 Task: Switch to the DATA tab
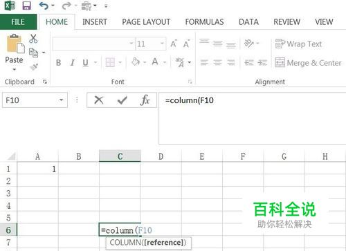(x=248, y=22)
